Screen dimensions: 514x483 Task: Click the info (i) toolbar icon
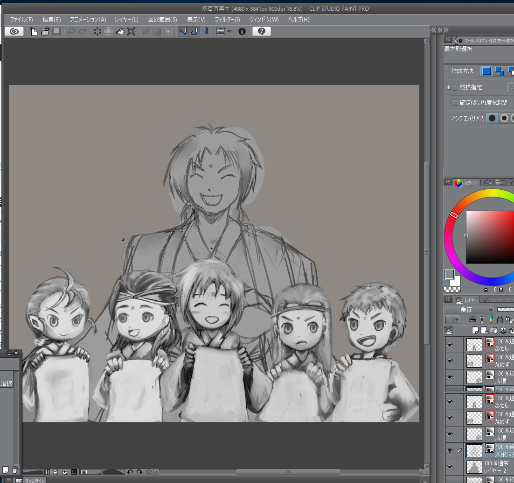[x=242, y=31]
